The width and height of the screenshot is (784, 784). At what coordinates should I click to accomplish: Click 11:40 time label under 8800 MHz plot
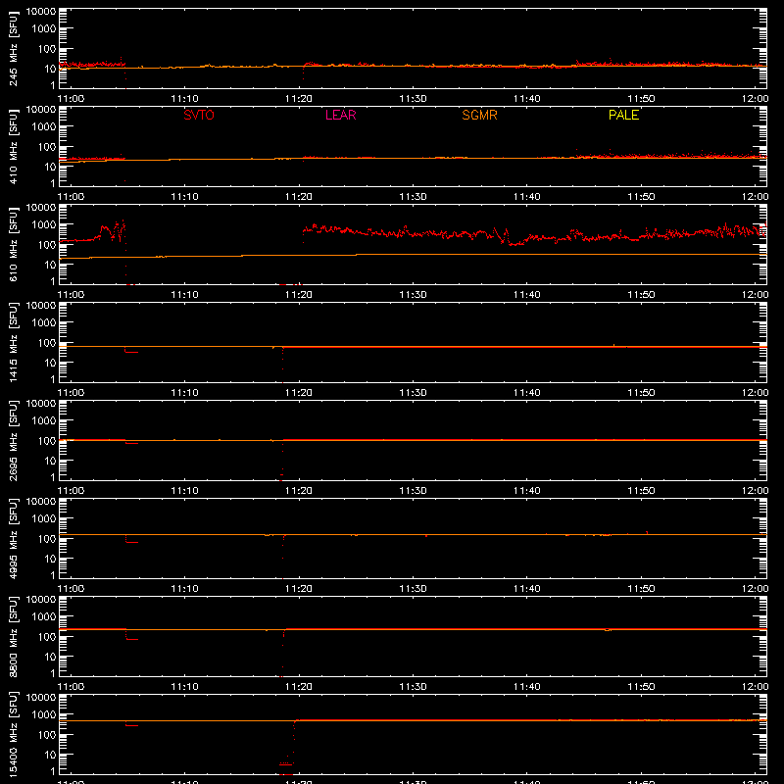tap(527, 687)
